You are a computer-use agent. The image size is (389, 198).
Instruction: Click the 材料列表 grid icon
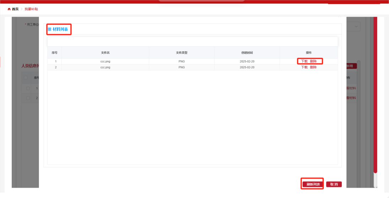pos(49,30)
